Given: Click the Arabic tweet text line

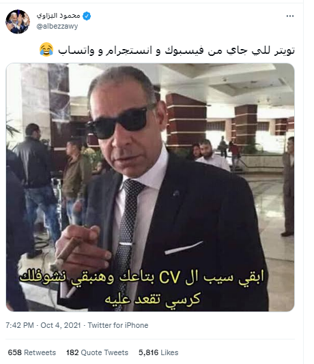Looking at the screenshot, I should 176,50.
